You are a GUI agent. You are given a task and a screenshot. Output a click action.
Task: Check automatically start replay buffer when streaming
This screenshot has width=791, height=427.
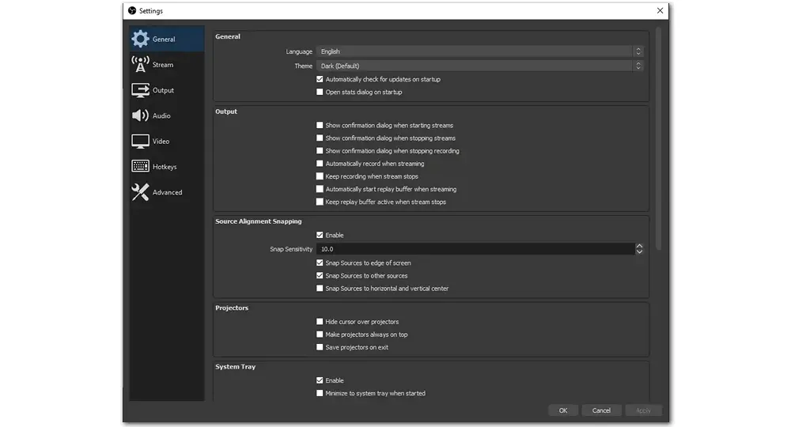[320, 189]
